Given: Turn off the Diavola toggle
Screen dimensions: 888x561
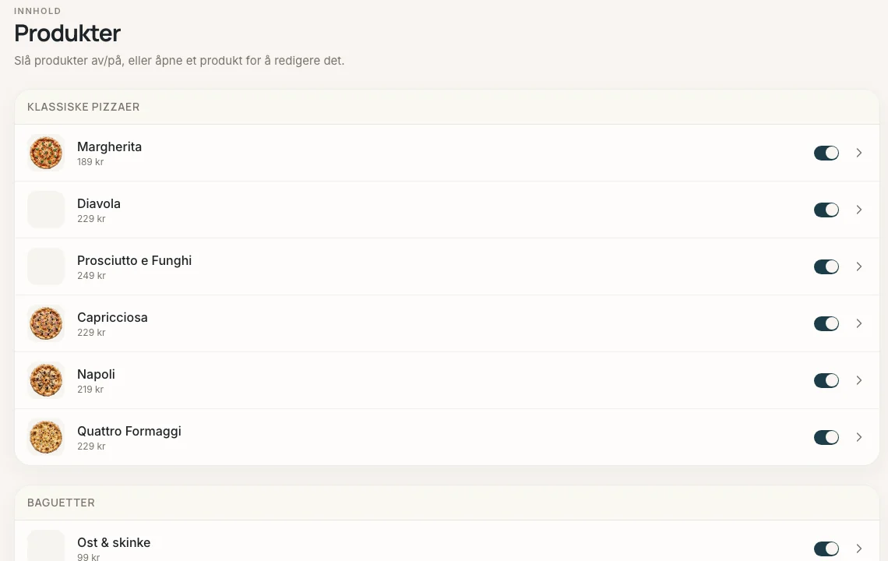Looking at the screenshot, I should (826, 210).
